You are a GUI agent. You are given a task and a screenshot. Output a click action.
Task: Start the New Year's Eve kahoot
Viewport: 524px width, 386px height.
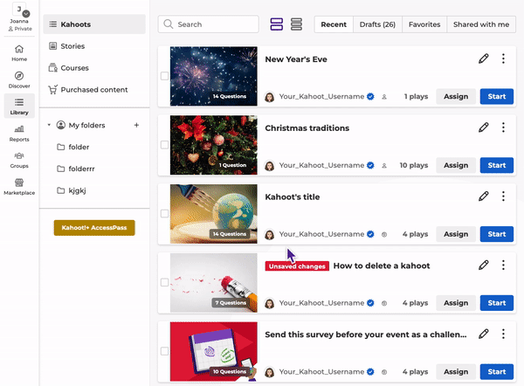point(497,96)
